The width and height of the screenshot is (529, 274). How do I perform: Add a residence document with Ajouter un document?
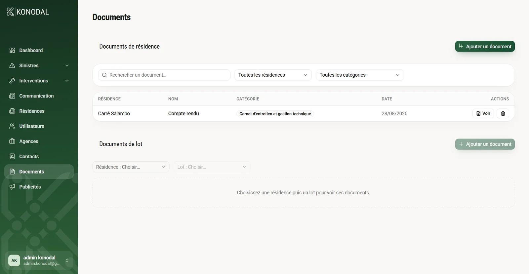tap(485, 46)
